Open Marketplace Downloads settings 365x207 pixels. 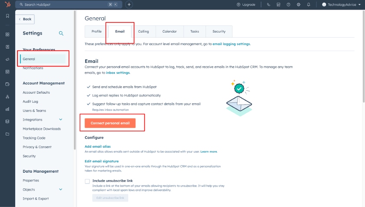(x=42, y=128)
